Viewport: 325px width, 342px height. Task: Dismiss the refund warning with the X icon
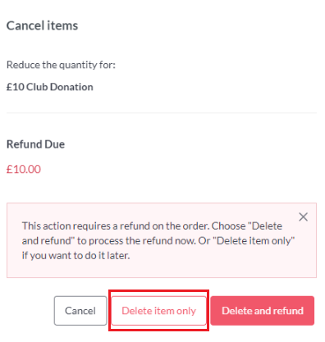tap(303, 217)
